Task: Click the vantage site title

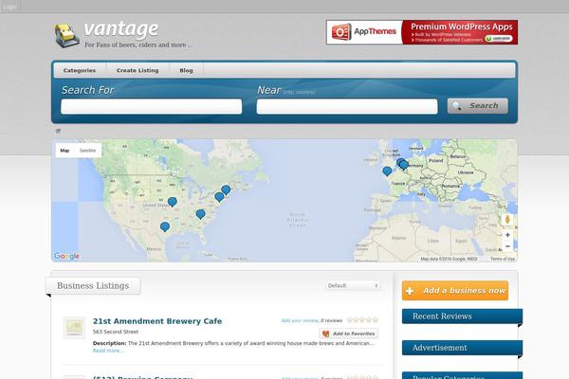Action: (120, 28)
